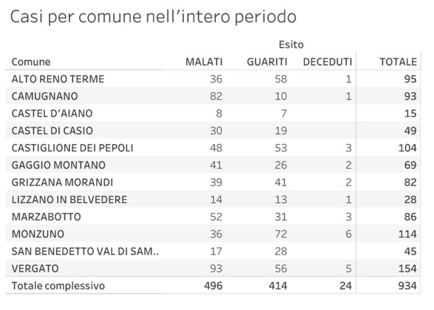Click the GUARITI column header
434x310 pixels.
pyautogui.click(x=267, y=62)
